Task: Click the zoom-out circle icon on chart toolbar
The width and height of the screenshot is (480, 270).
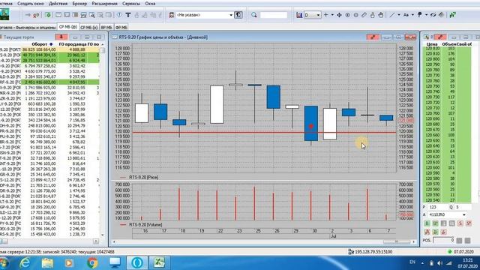Action: [x=355, y=15]
